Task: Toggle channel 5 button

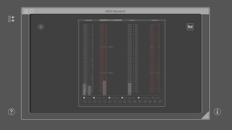Action: point(110,101)
